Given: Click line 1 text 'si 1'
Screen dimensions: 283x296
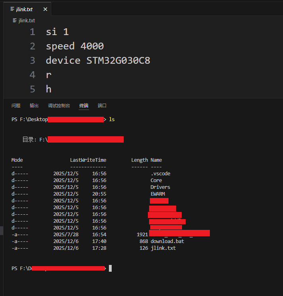Looking at the screenshot, I should pyautogui.click(x=57, y=32).
